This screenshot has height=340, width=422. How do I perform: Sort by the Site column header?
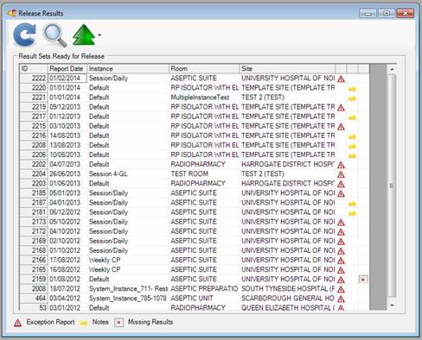pyautogui.click(x=287, y=69)
